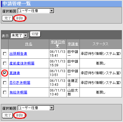Viewport: 123px width, 122px height.
Task: Click the 切替 button
Action: (35, 34)
